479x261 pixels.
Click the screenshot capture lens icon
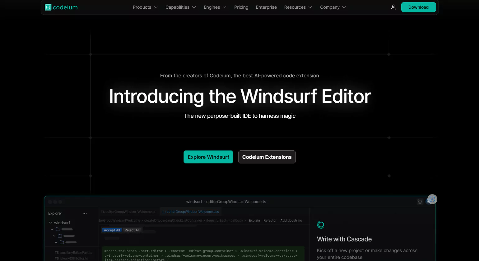pos(432,199)
